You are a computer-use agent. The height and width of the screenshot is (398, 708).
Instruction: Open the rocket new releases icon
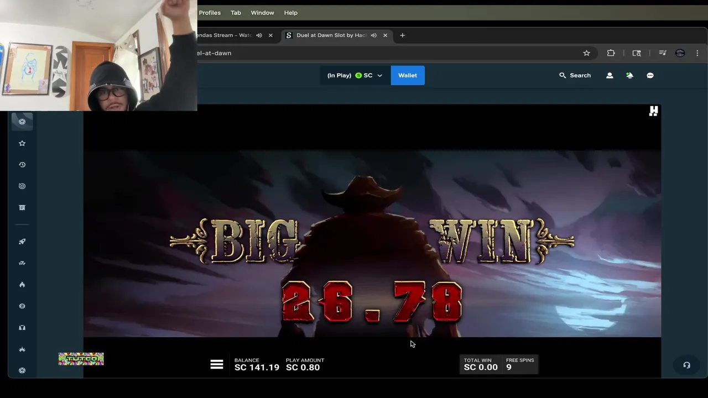(22, 242)
